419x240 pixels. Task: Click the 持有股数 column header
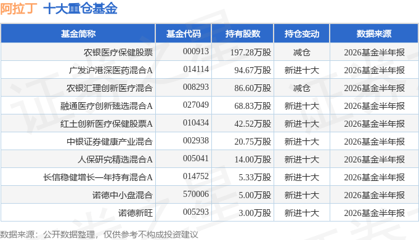tap(243, 34)
